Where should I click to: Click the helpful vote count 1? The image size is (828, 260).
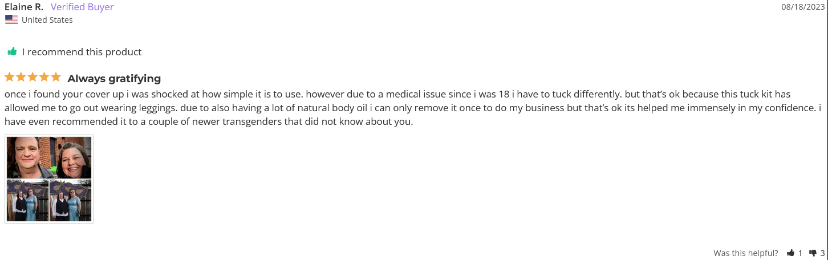coord(800,253)
